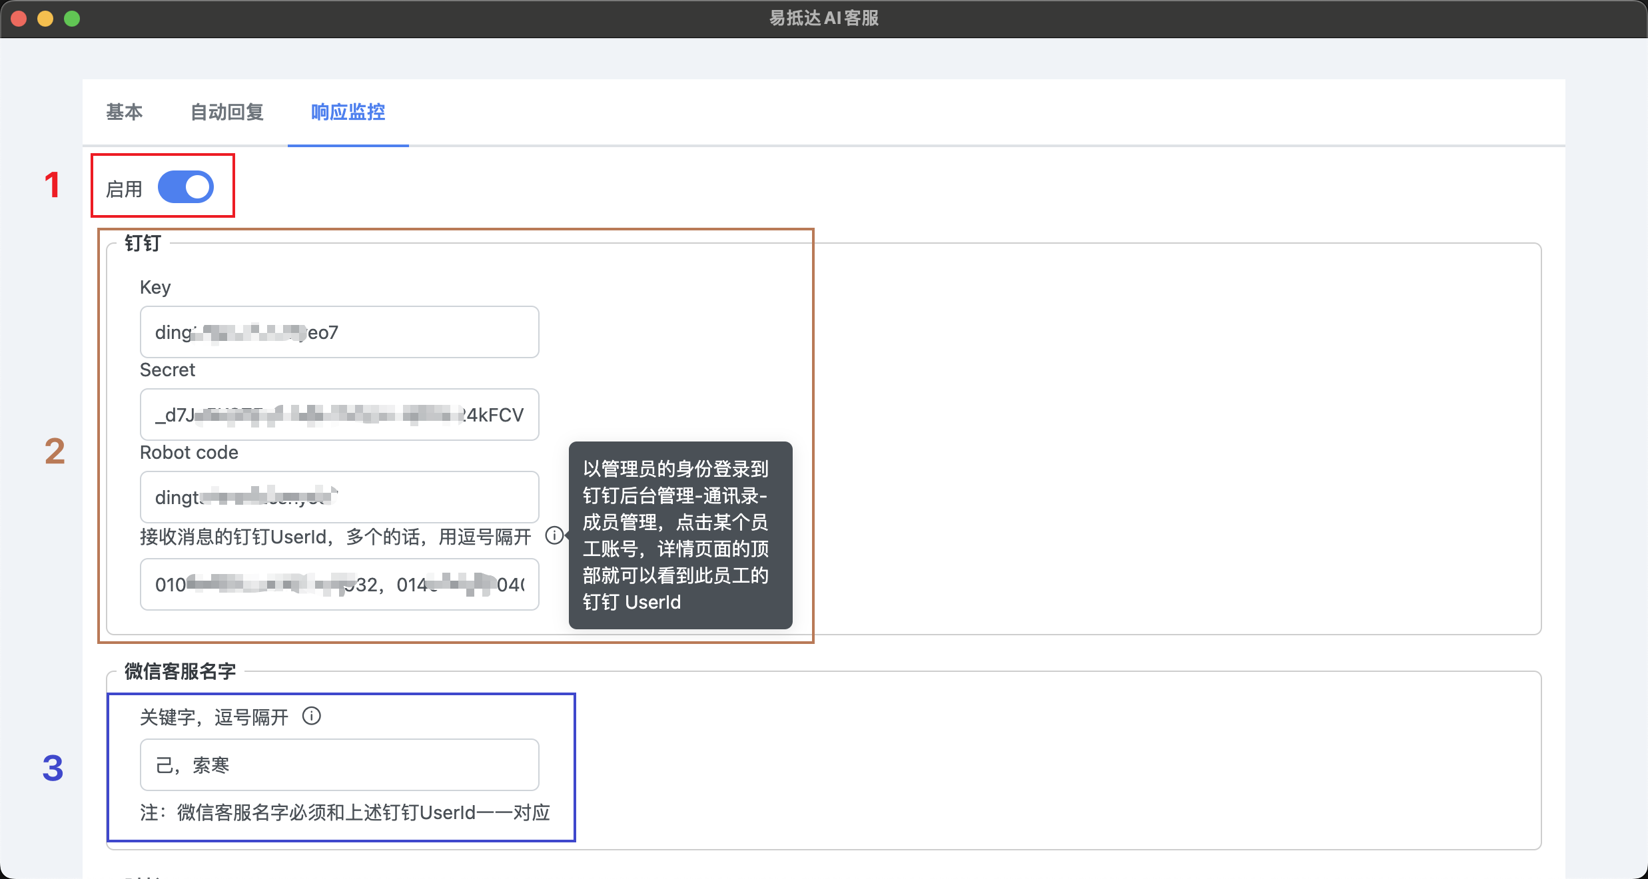Switch to the 基本 tab
Screen dimensions: 1648x879
pos(125,112)
